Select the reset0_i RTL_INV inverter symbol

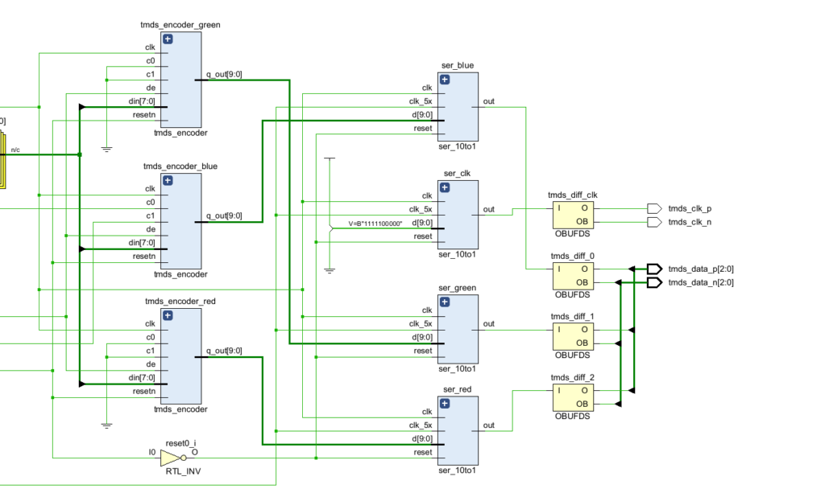[173, 458]
